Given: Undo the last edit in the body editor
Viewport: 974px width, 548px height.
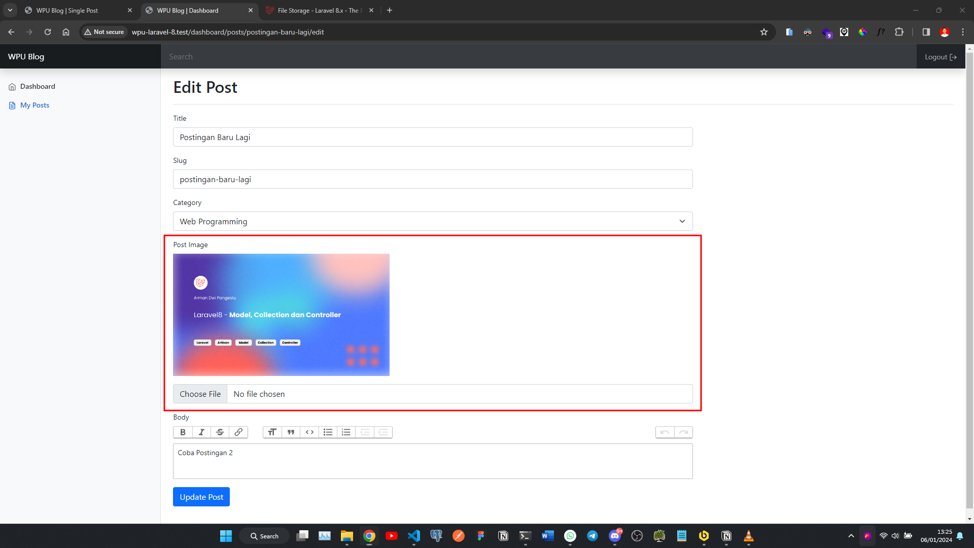Looking at the screenshot, I should pyautogui.click(x=665, y=432).
